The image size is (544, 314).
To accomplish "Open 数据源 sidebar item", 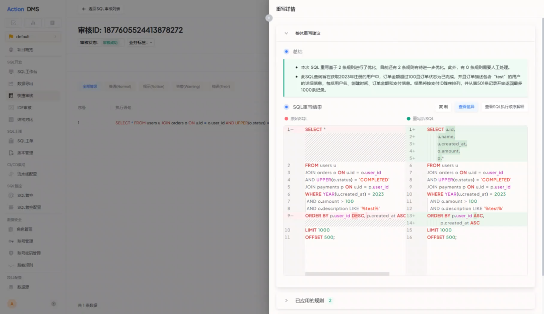I will [33, 287].
